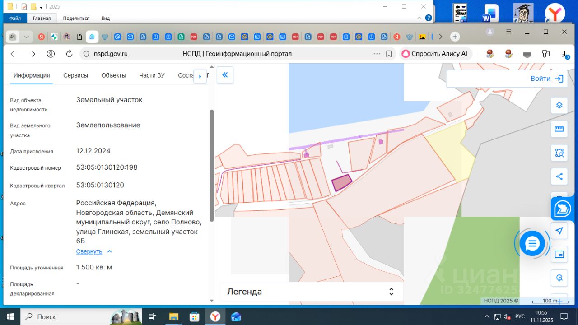This screenshot has width=578, height=325.
Task: Click the share map icon
Action: click(559, 176)
